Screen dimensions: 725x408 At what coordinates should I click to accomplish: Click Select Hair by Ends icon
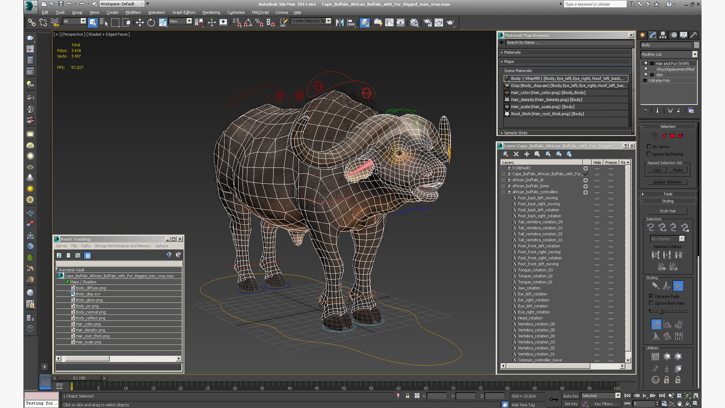point(650,227)
